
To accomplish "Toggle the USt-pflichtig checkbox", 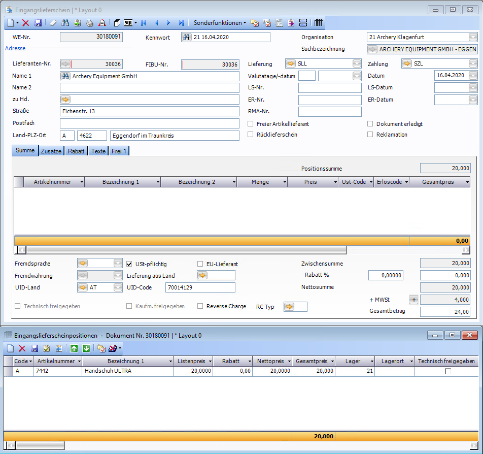I will click(129, 264).
